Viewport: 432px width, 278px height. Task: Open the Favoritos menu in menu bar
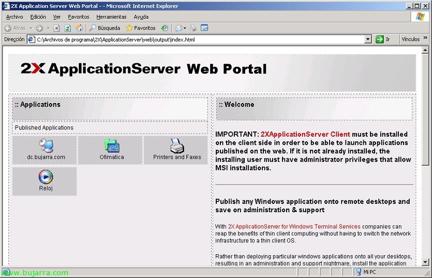coord(79,17)
